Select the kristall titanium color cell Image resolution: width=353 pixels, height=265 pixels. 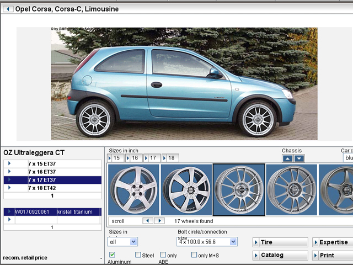(78, 212)
